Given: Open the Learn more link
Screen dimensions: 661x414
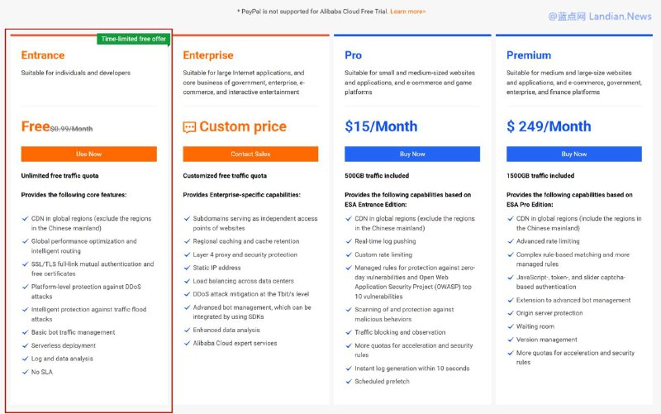Looking at the screenshot, I should (x=408, y=12).
